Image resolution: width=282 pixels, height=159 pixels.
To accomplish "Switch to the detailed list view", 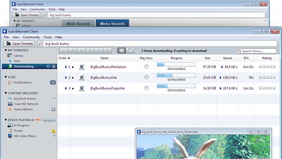I will point(122,51).
